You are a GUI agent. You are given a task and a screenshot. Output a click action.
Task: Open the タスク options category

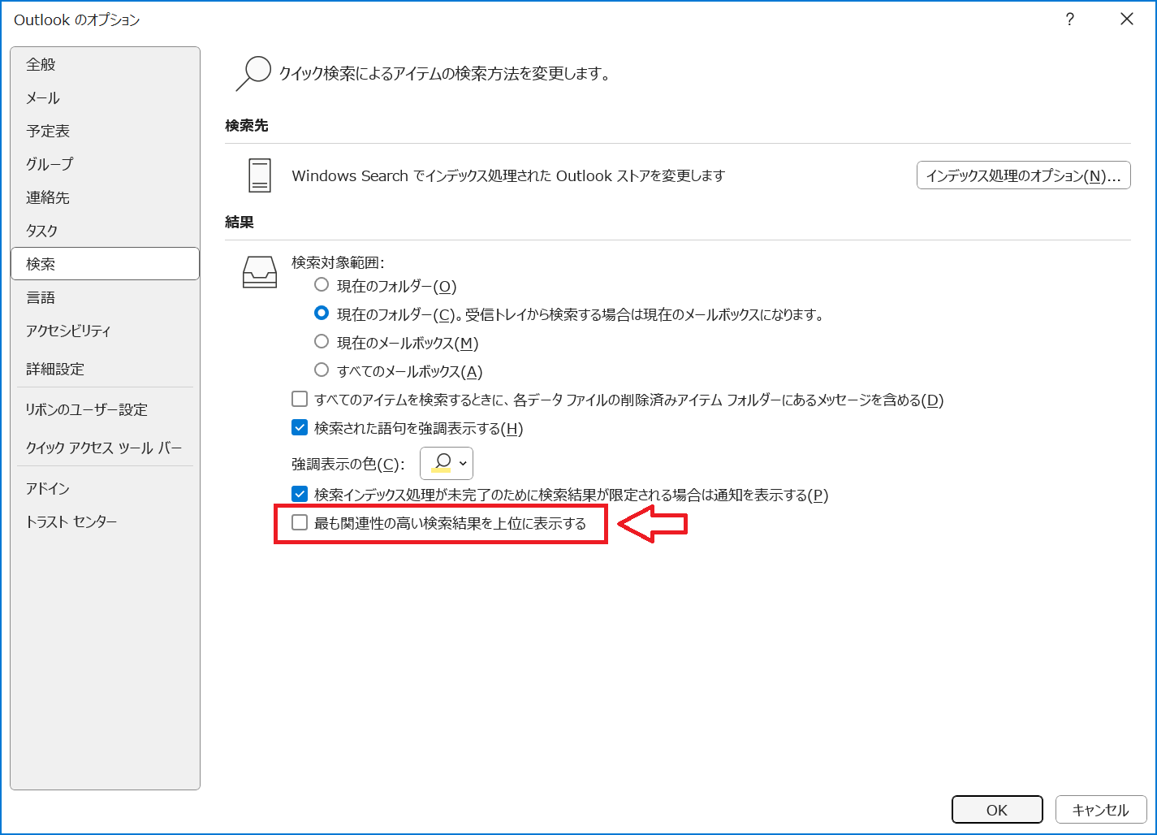click(x=105, y=231)
